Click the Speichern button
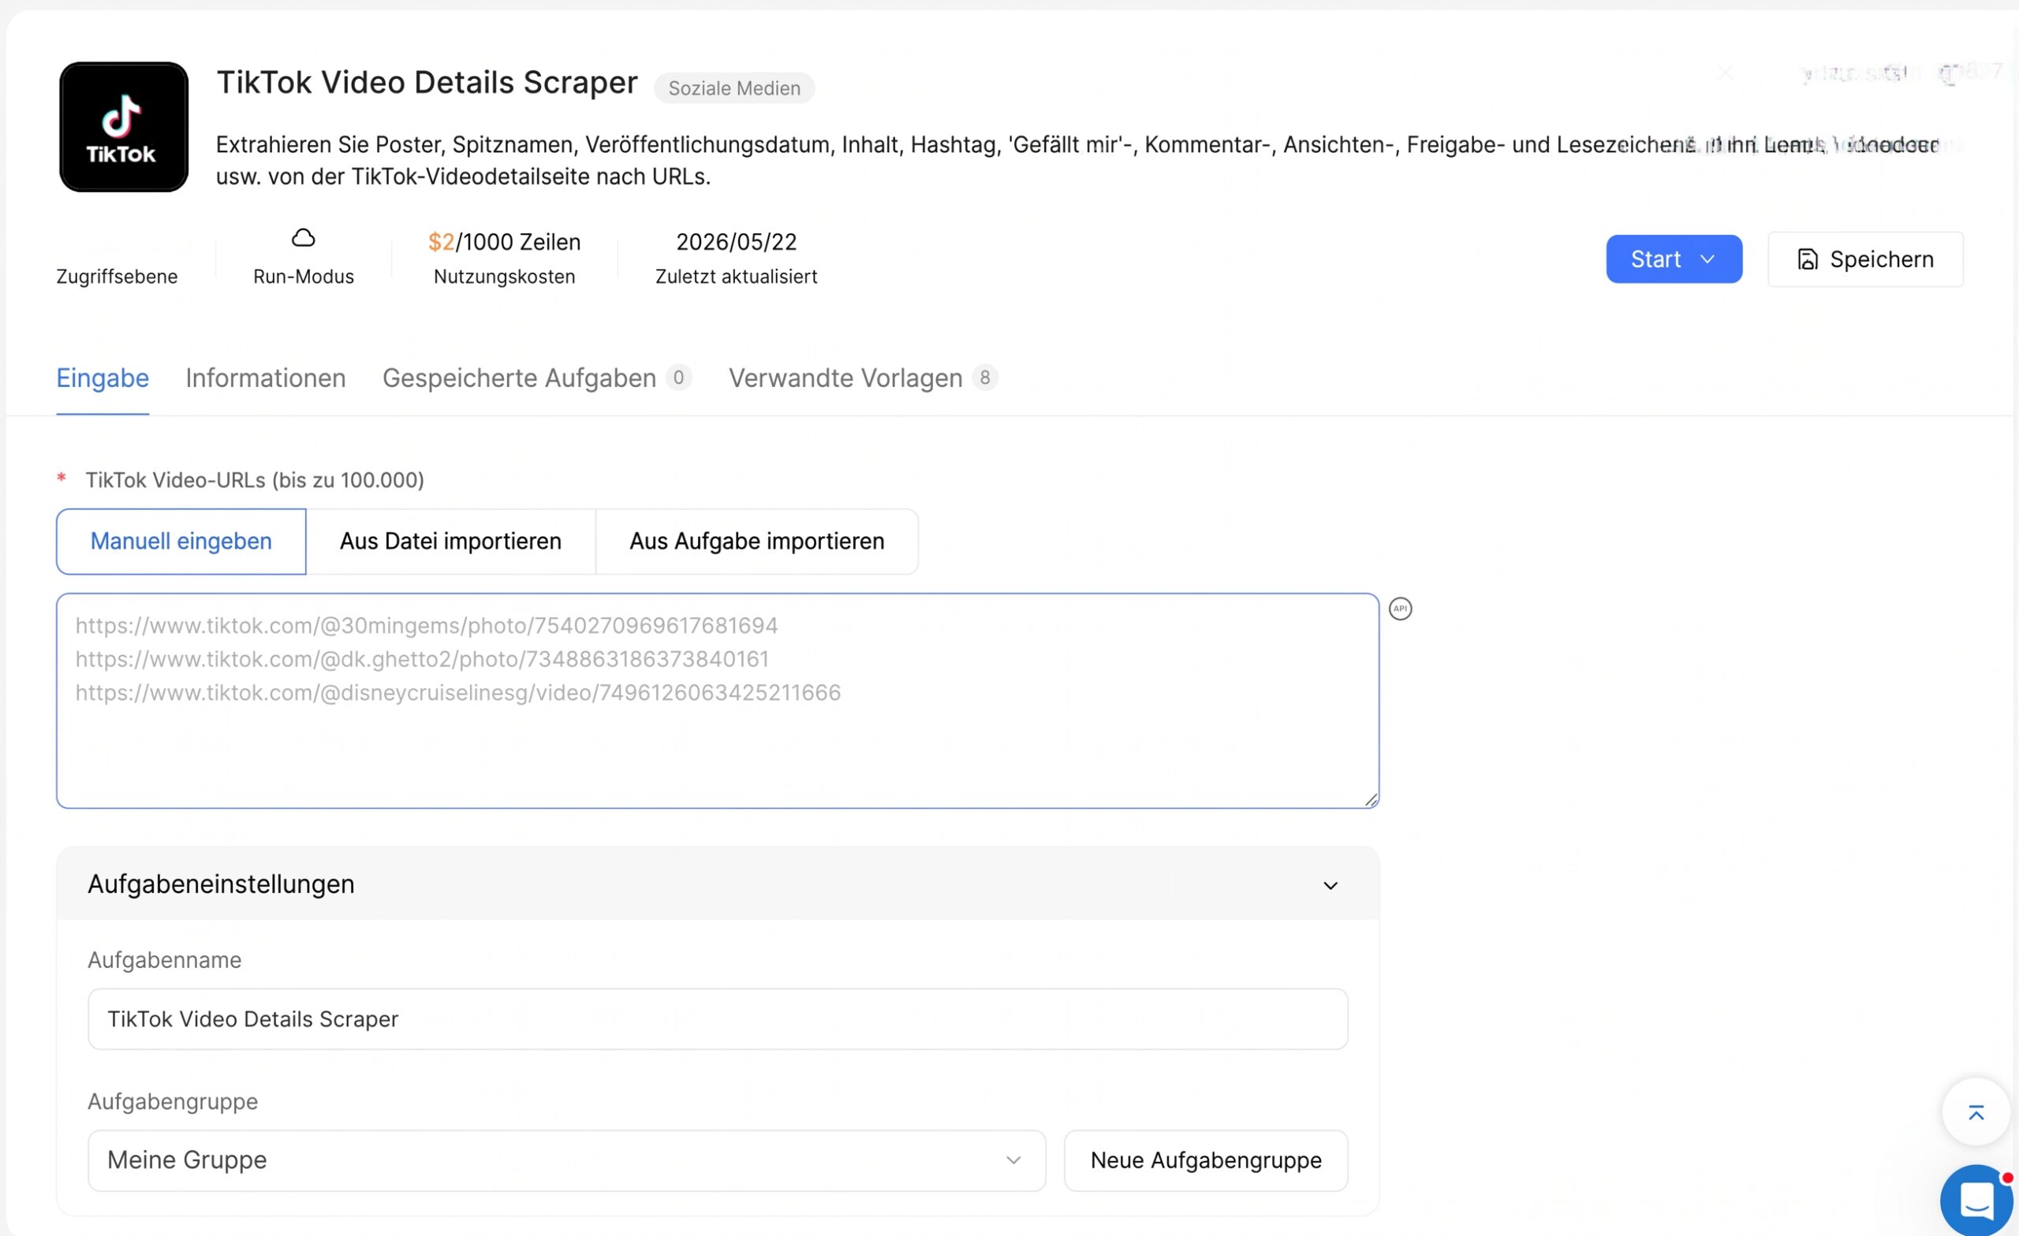 1865,259
